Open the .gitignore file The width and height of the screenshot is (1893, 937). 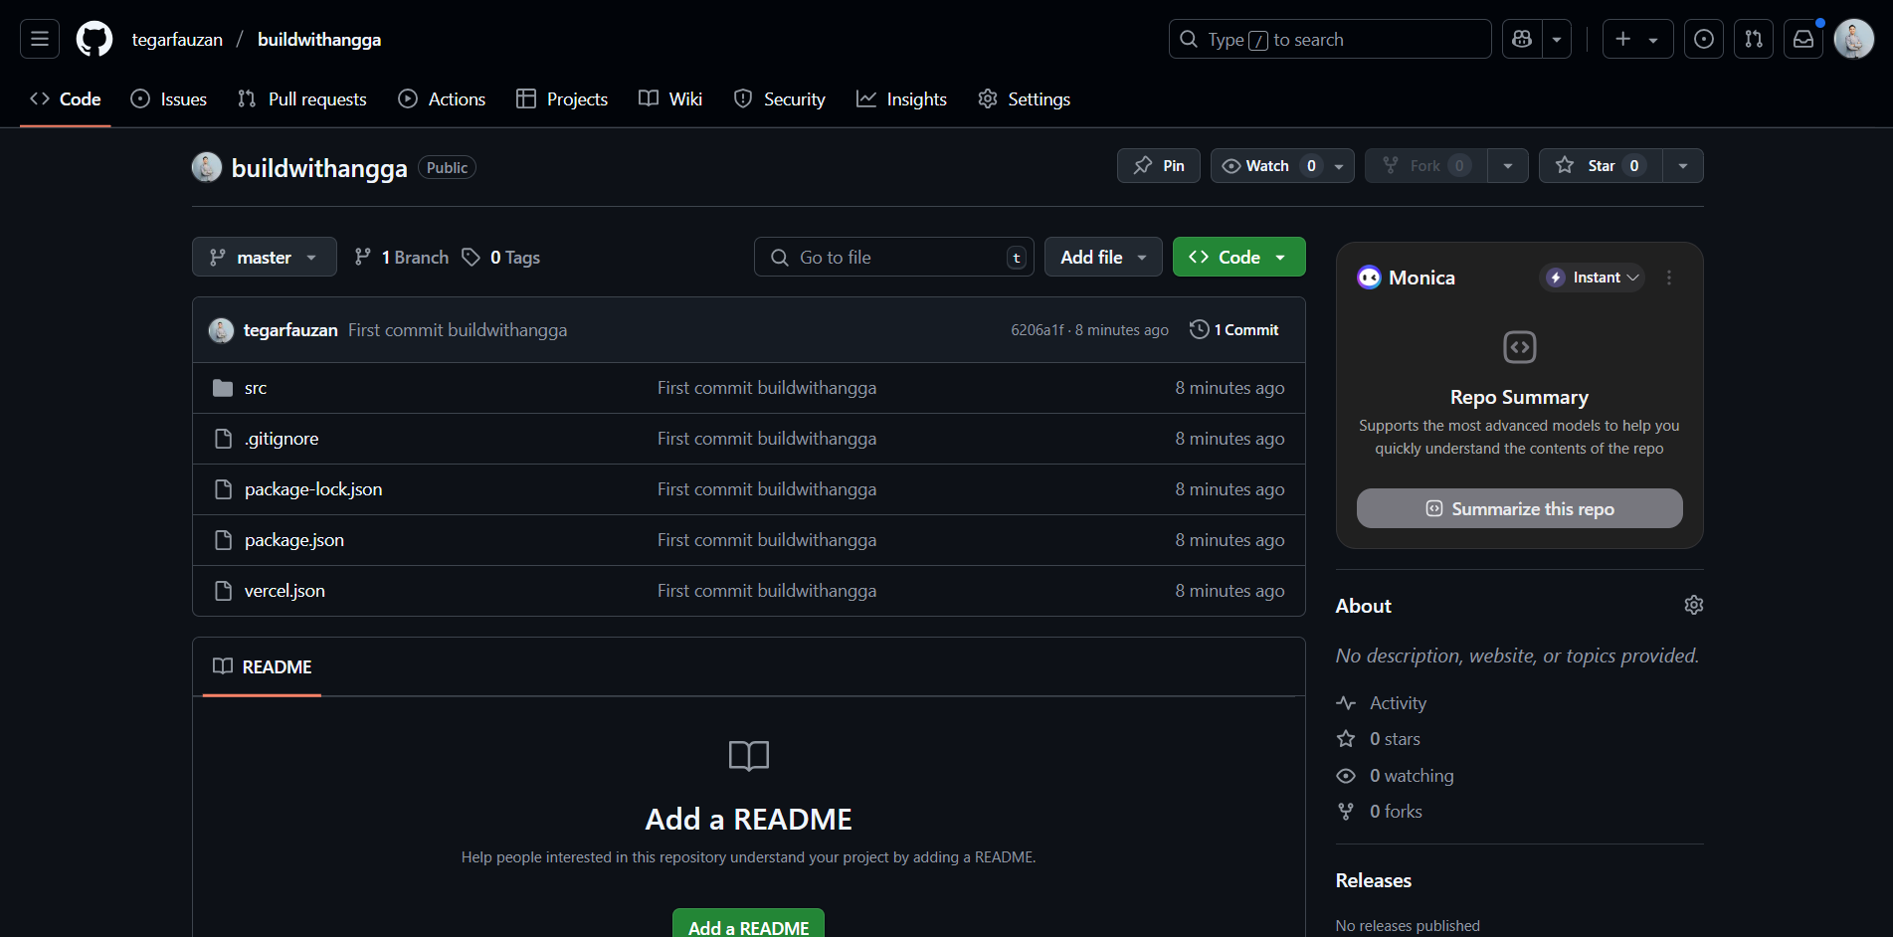(282, 439)
